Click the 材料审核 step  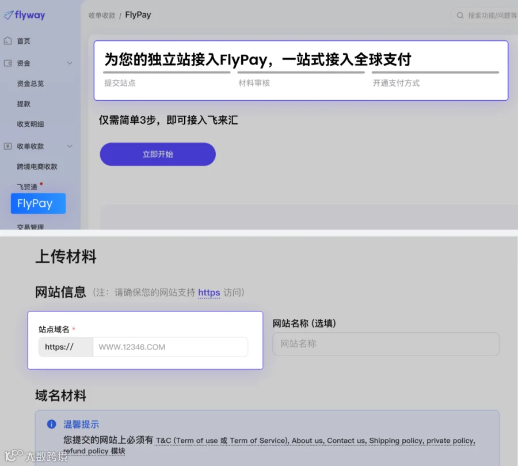254,83
